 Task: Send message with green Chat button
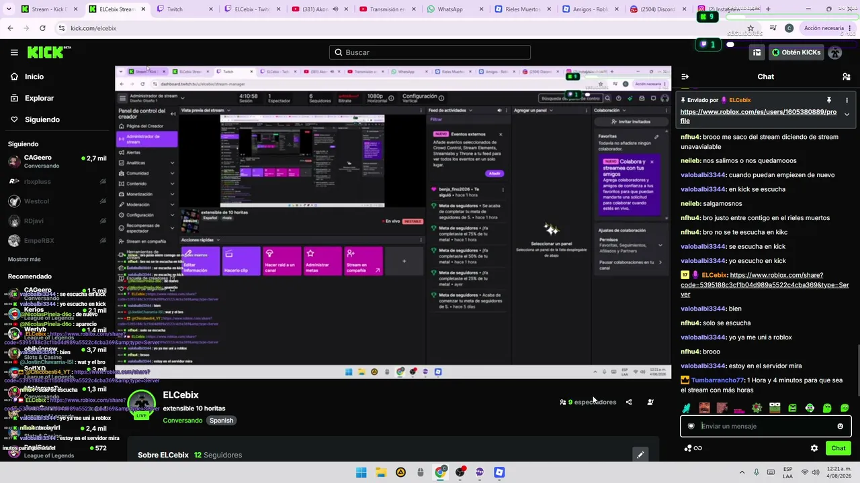838,448
